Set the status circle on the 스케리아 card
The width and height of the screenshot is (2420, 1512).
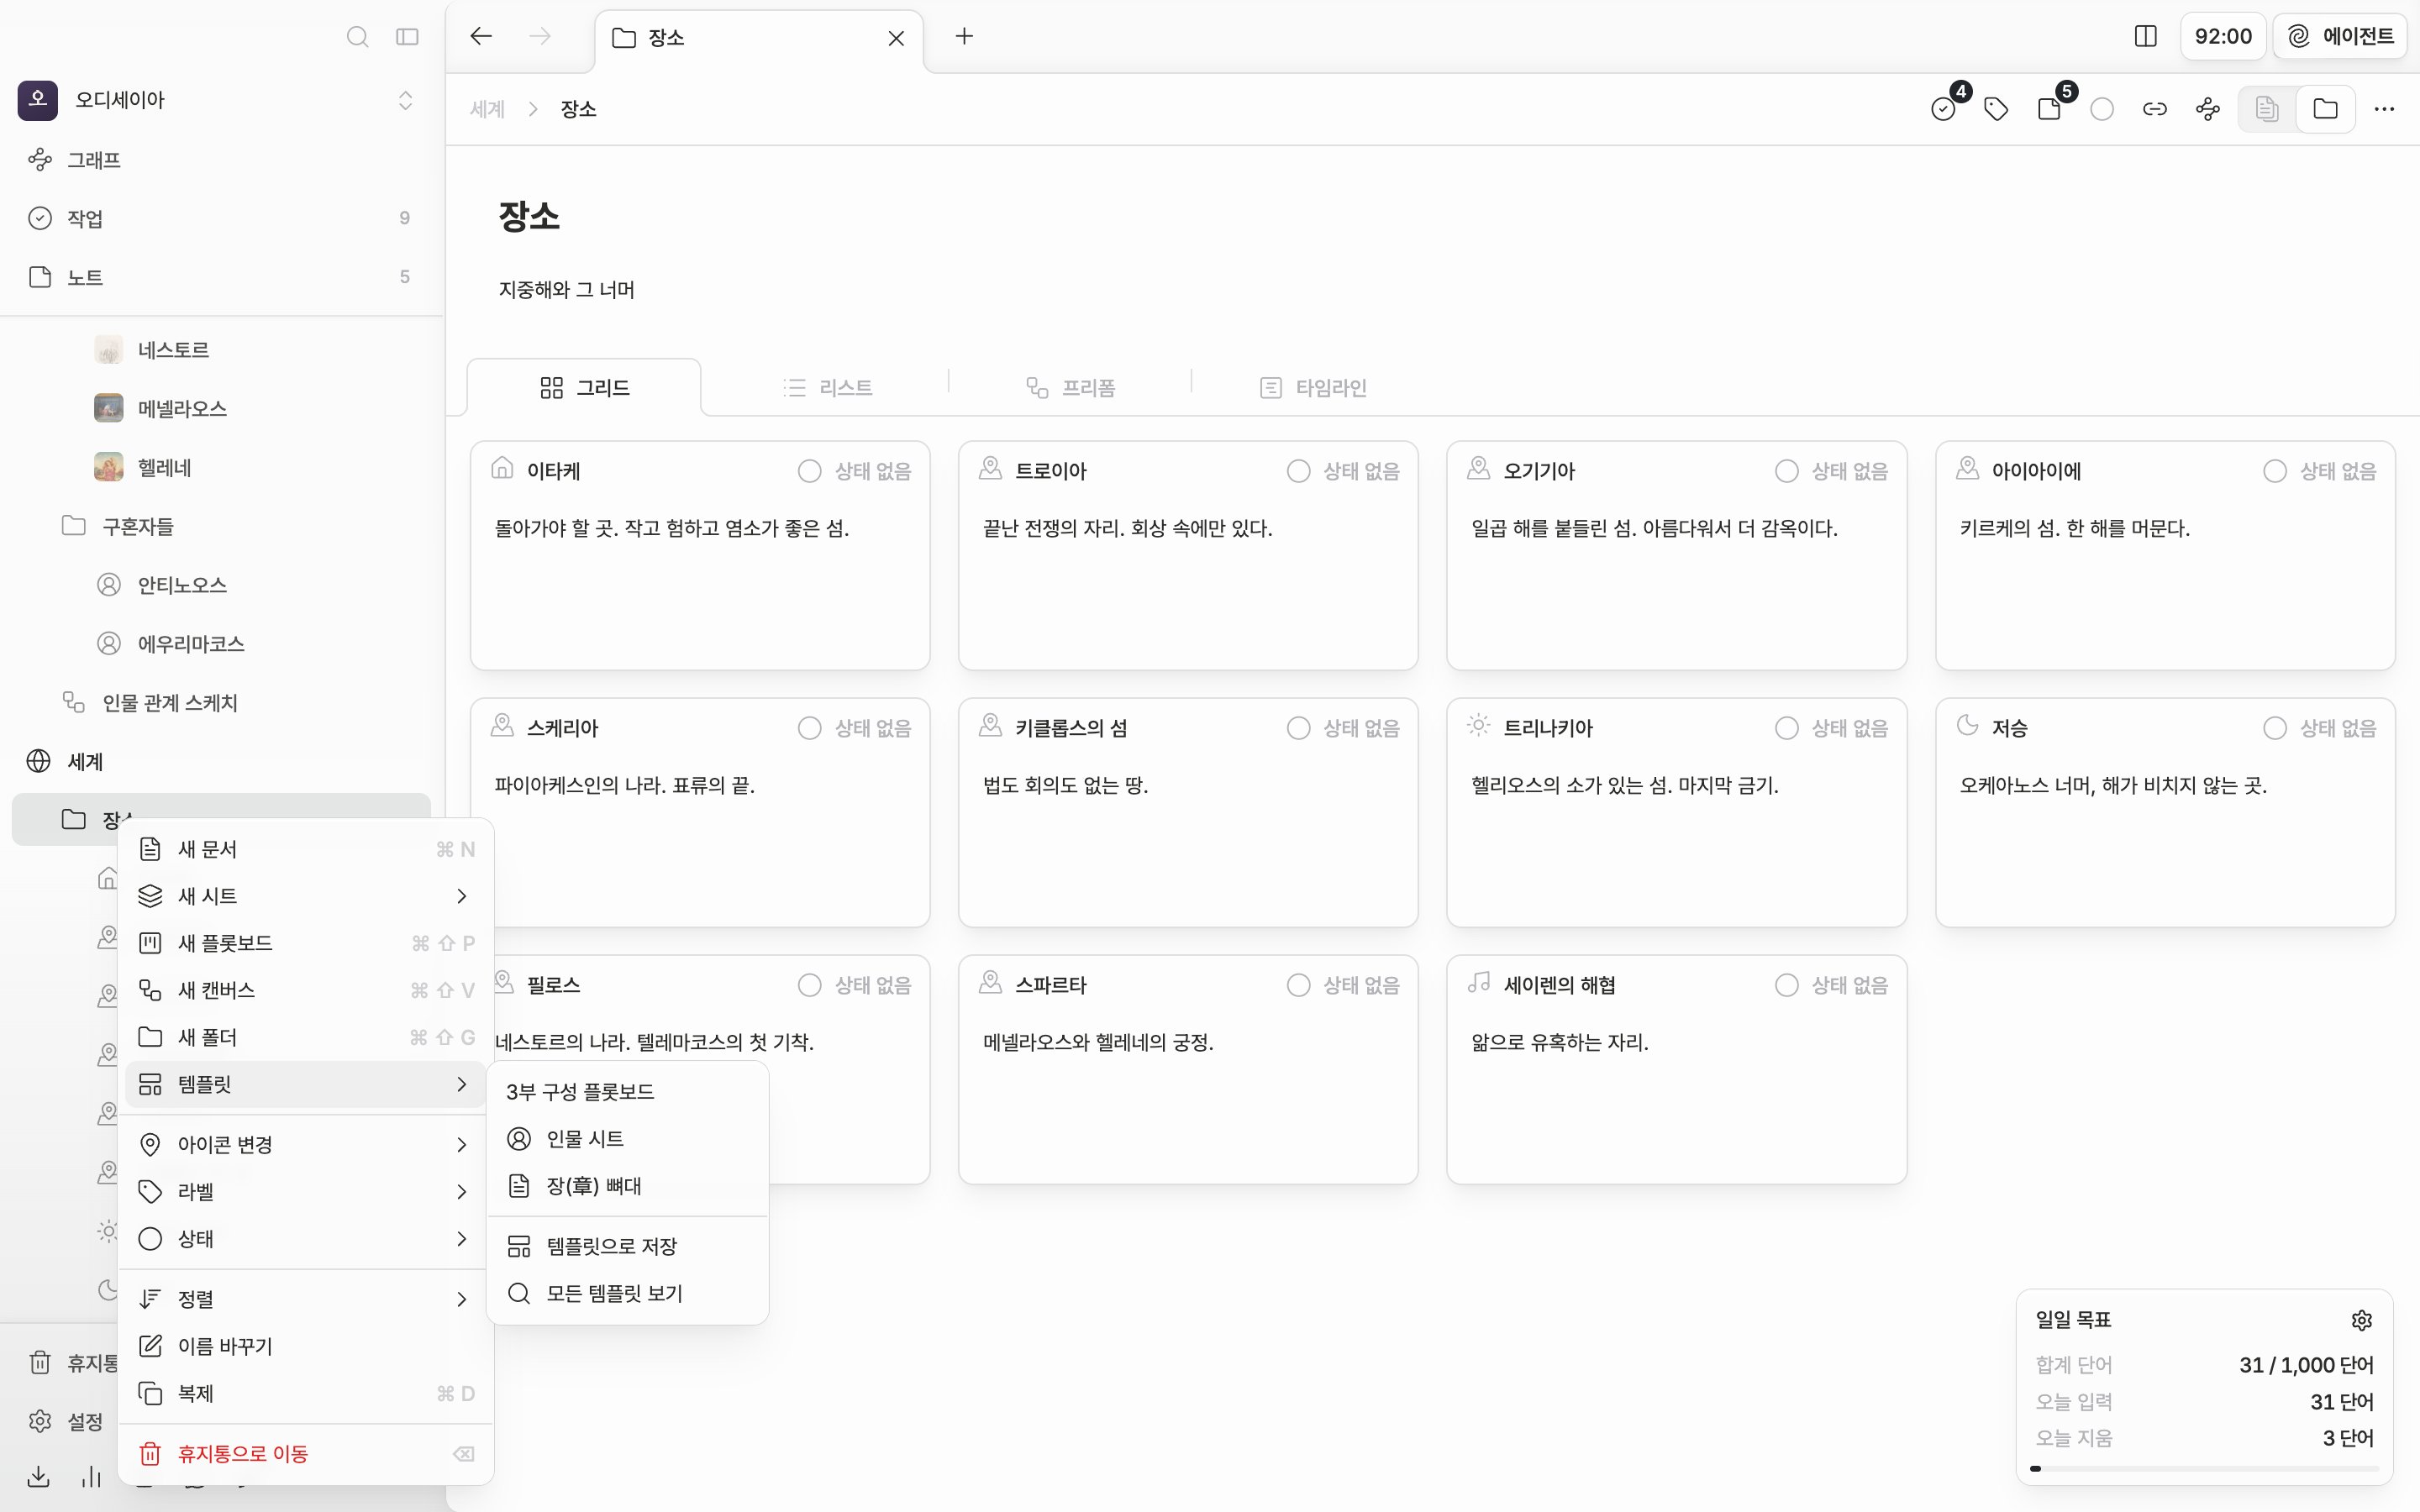click(809, 728)
